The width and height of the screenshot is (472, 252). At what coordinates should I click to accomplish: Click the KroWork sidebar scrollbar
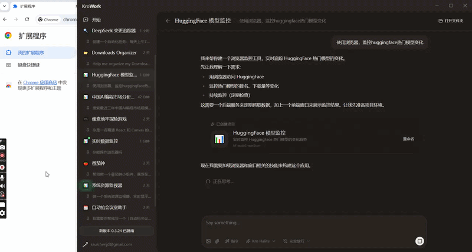pos(155,131)
